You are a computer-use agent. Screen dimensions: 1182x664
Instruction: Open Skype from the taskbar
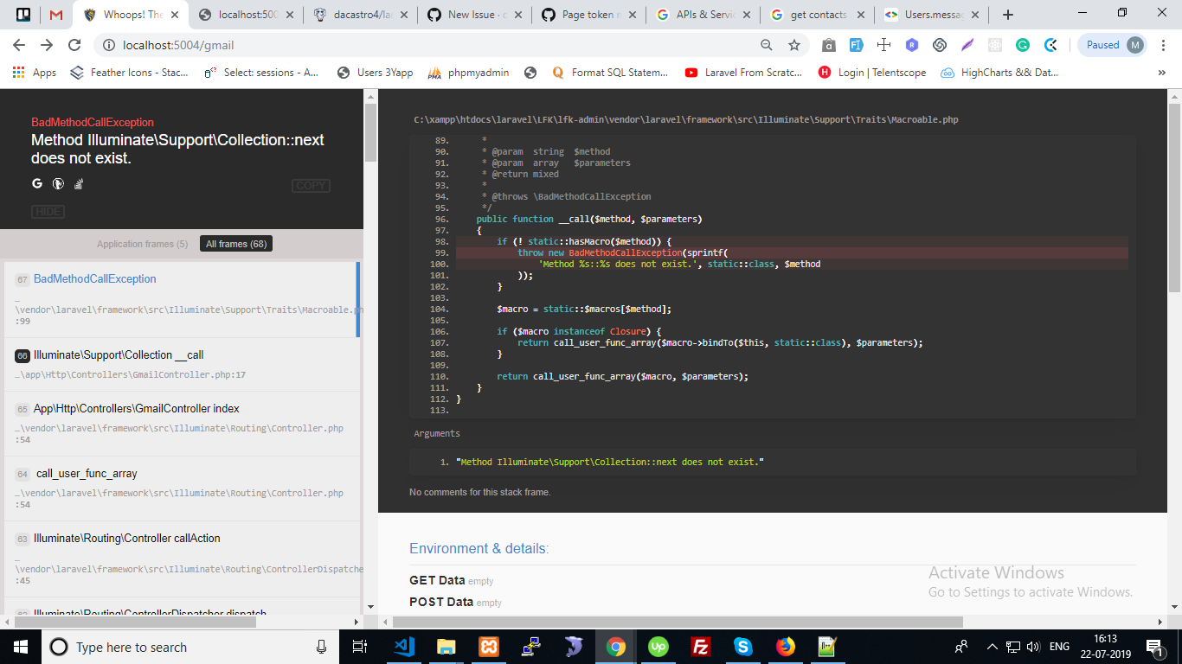coord(742,646)
